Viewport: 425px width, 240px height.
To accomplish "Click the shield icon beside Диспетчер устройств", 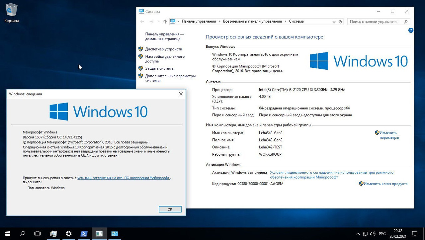I will [140, 49].
